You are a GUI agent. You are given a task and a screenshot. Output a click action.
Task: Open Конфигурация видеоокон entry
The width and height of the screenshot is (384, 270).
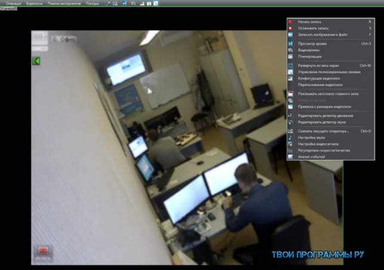330,78
